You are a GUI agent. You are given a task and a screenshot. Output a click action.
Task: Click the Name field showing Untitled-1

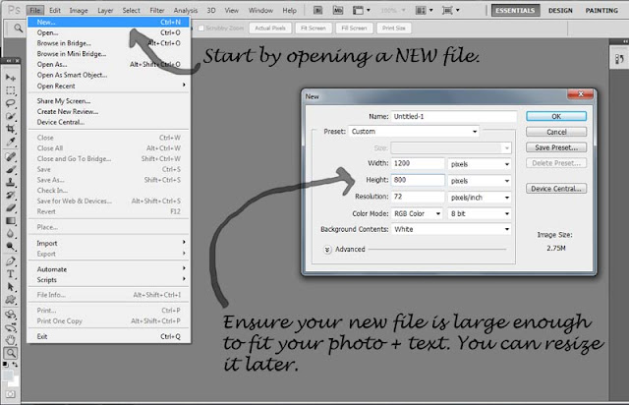tap(454, 116)
